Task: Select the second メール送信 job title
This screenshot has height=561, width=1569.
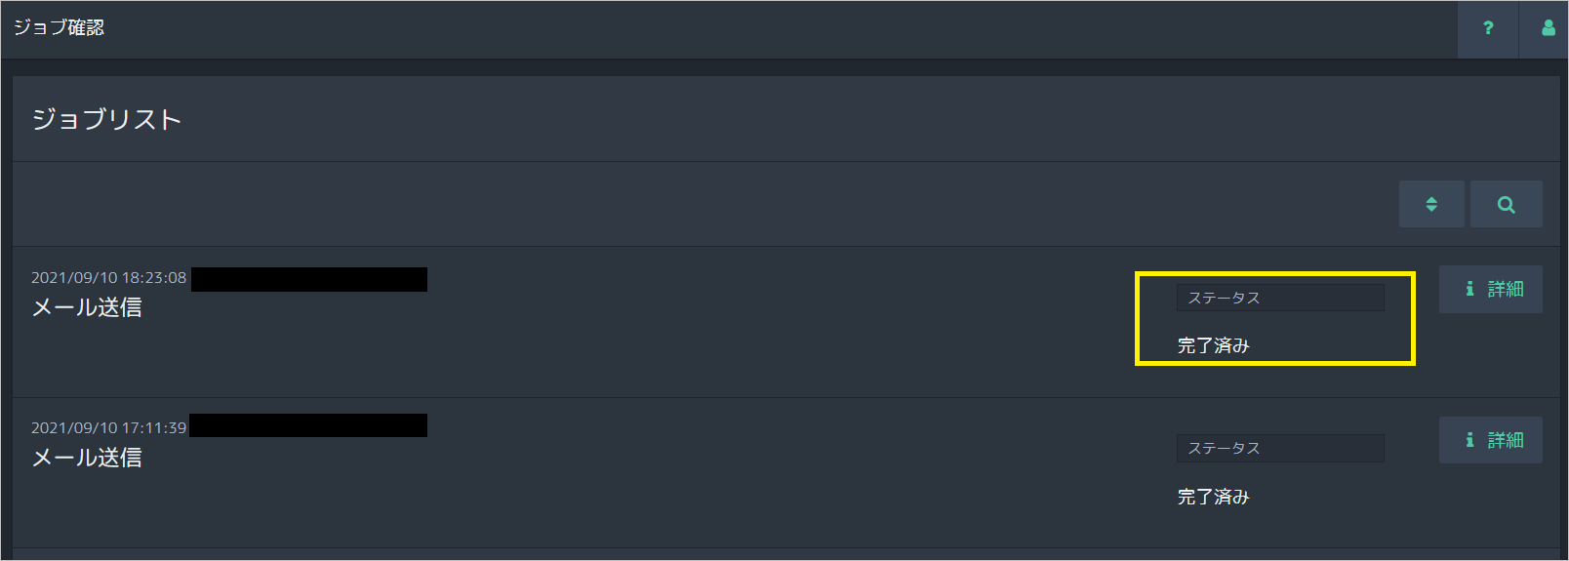Action: click(87, 458)
